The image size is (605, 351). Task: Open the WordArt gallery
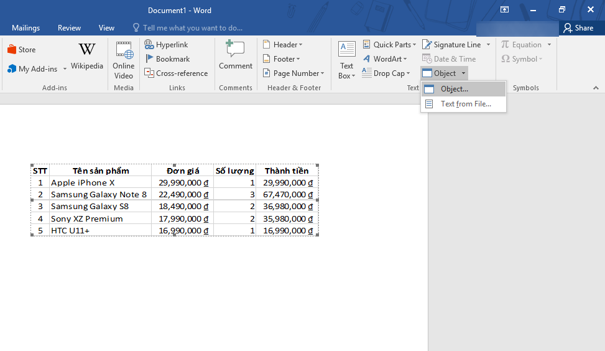[x=385, y=59]
